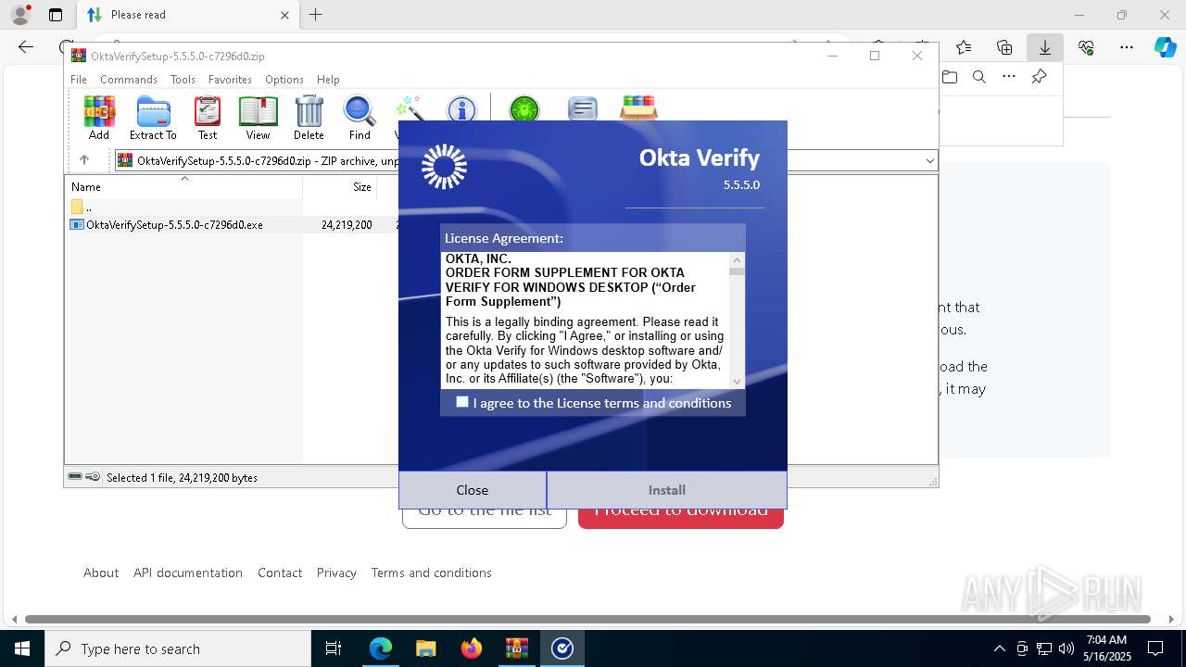Screen dimensions: 1186x667
Task: Open the Commands menu in WinRAR
Action: point(129,80)
